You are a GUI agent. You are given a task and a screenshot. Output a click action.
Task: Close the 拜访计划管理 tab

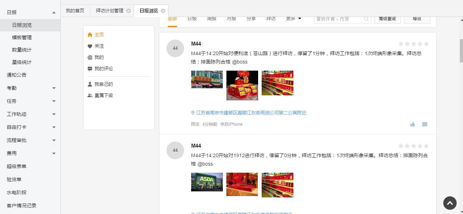[x=128, y=11]
